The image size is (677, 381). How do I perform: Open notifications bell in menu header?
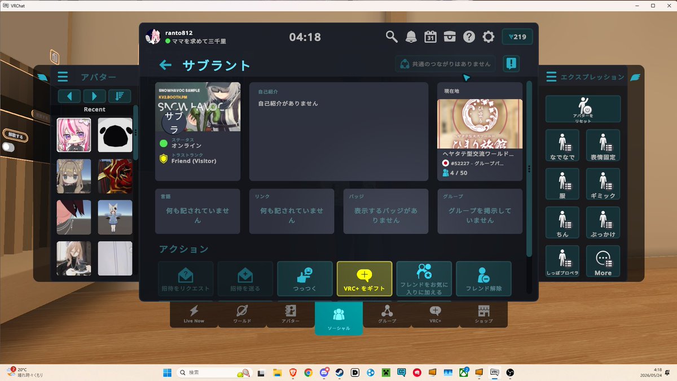[411, 37]
